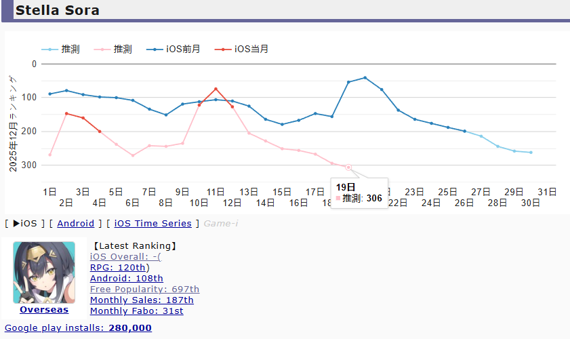Toggle the iOS前月 legend series
570x339 pixels.
click(173, 49)
